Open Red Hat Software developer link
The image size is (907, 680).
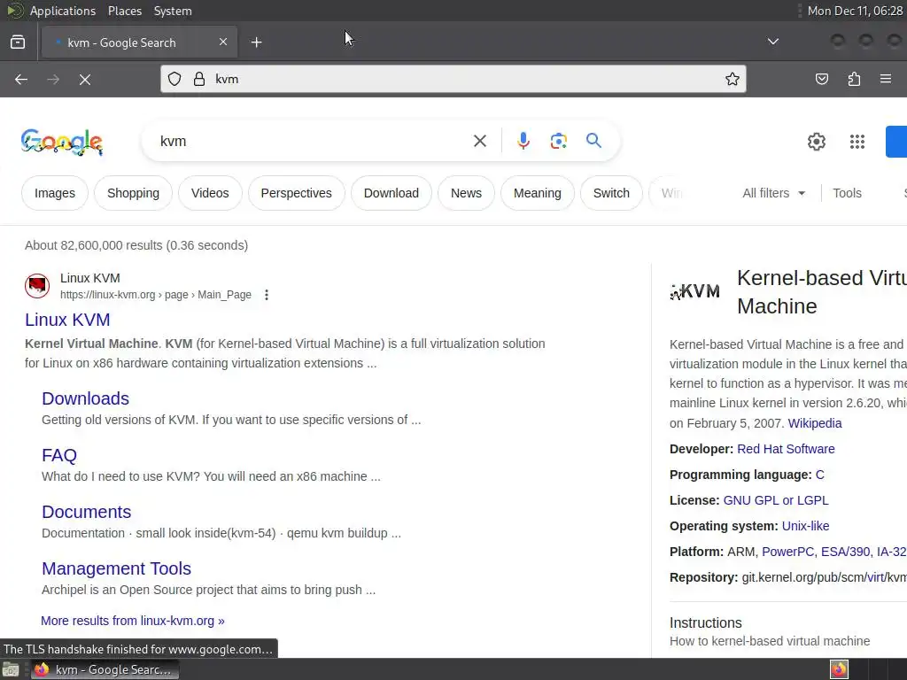coord(786,449)
